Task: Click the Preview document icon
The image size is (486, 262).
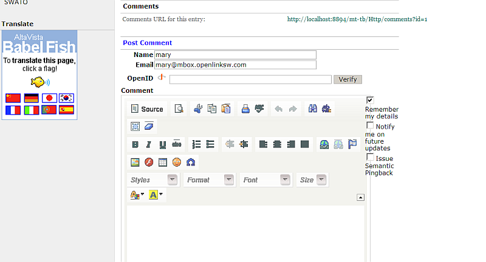Action: click(x=179, y=109)
